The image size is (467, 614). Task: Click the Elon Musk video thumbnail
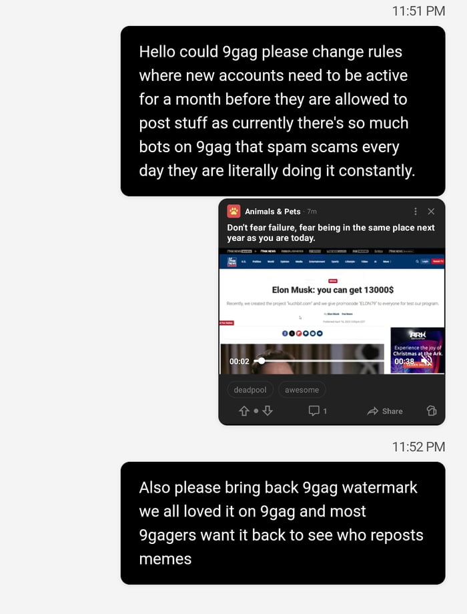pos(302,359)
